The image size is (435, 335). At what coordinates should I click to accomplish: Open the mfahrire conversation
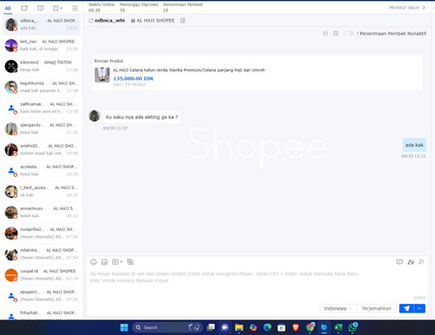pos(42,253)
